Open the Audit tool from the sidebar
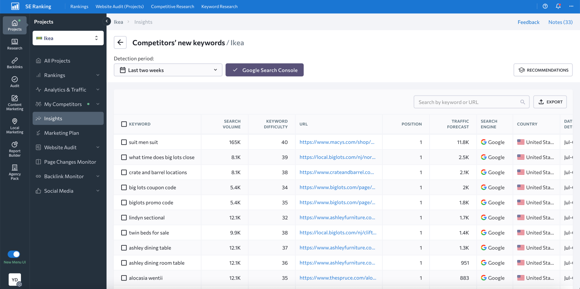The height and width of the screenshot is (289, 580). [14, 81]
